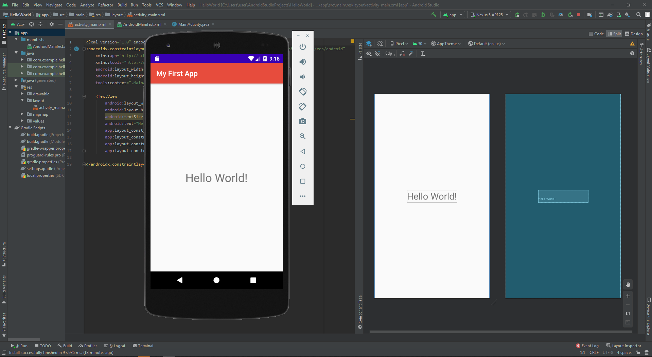Click emulator toolbar overview square icon
Screen dimensions: 652x357
point(302,181)
